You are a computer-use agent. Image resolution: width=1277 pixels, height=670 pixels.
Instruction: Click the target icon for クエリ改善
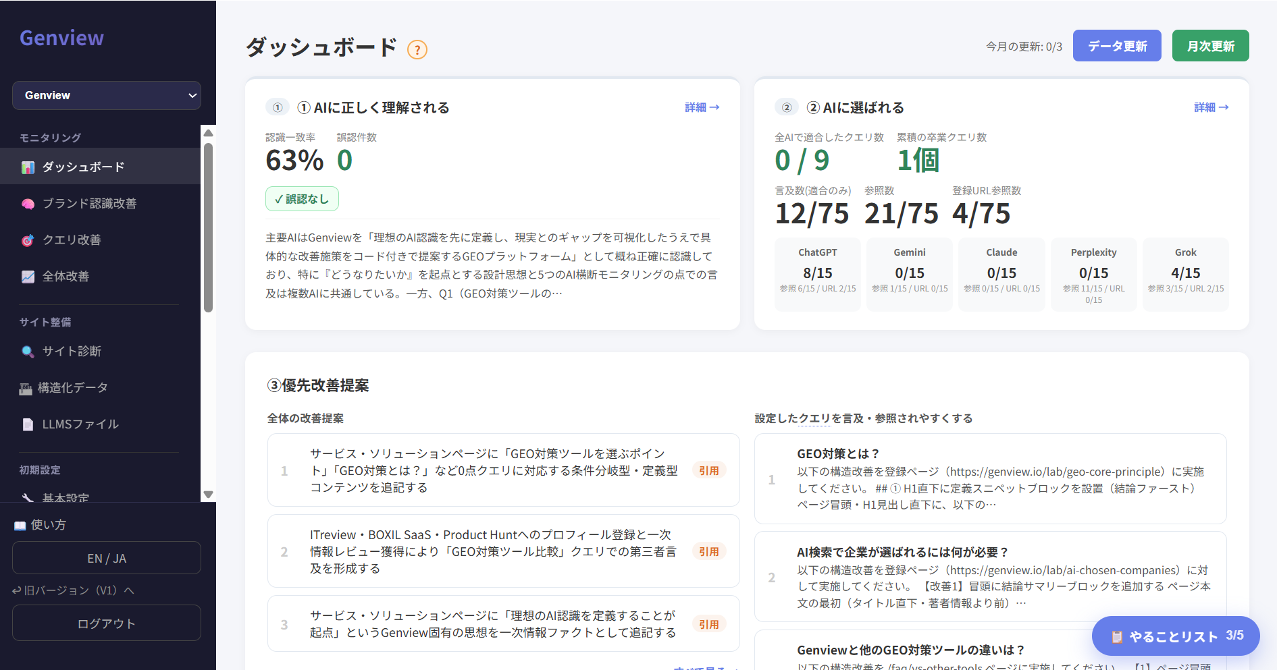(x=28, y=240)
